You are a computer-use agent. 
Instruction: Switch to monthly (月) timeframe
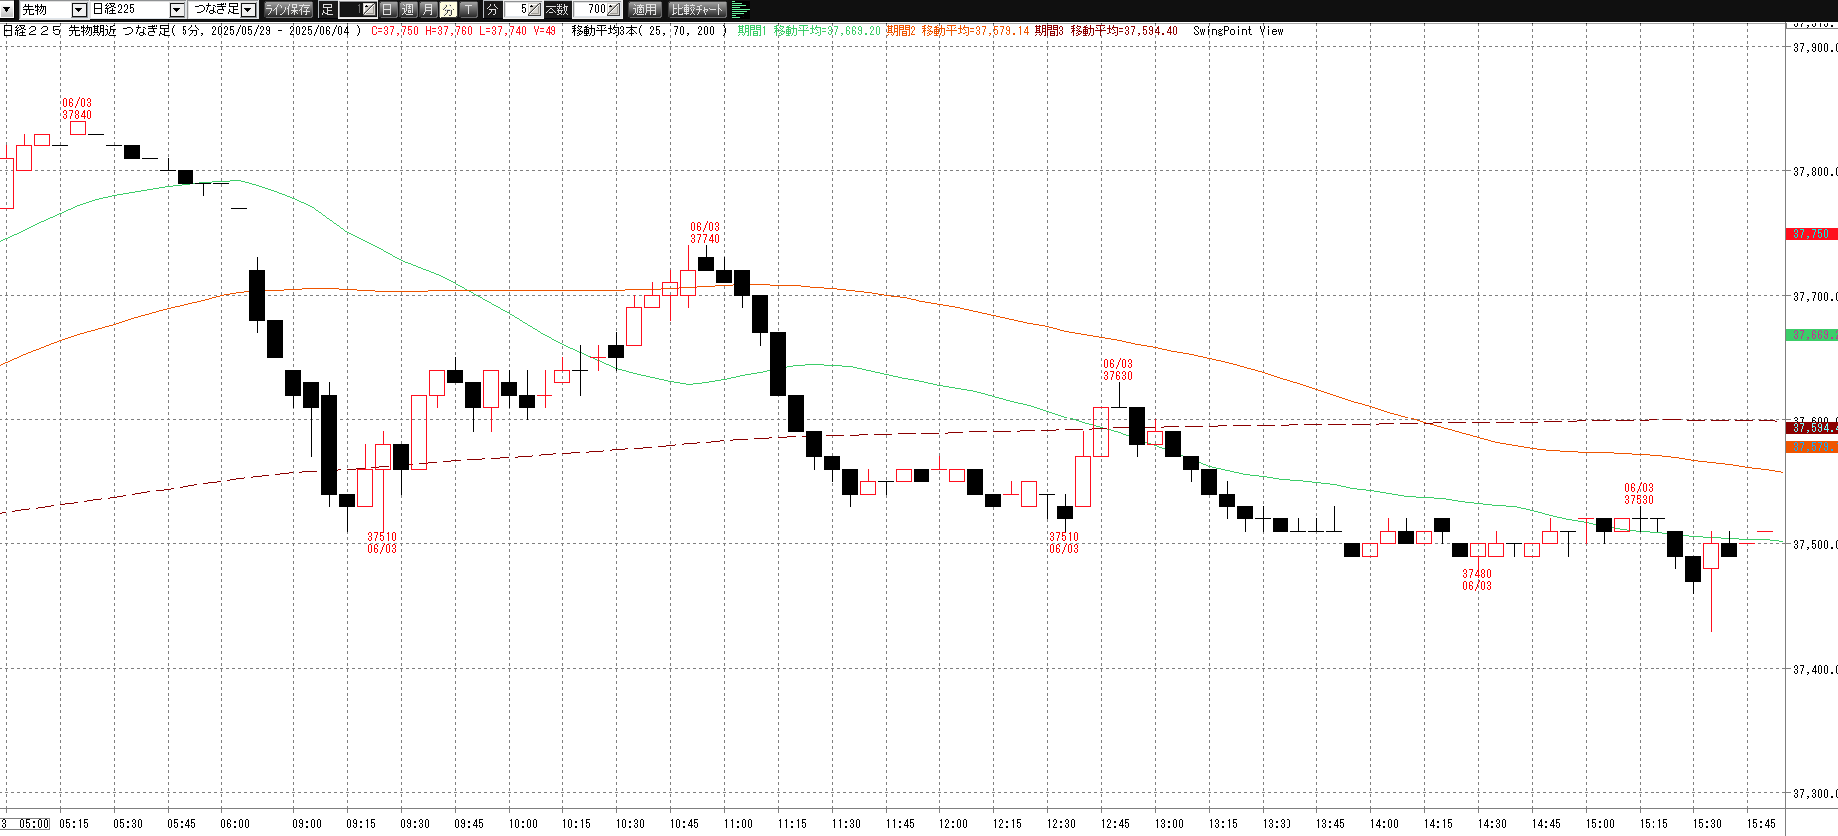(428, 10)
